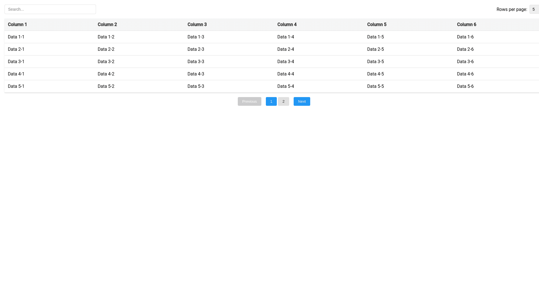Click the row containing Data 3-1
539x303 pixels.
pos(16,61)
